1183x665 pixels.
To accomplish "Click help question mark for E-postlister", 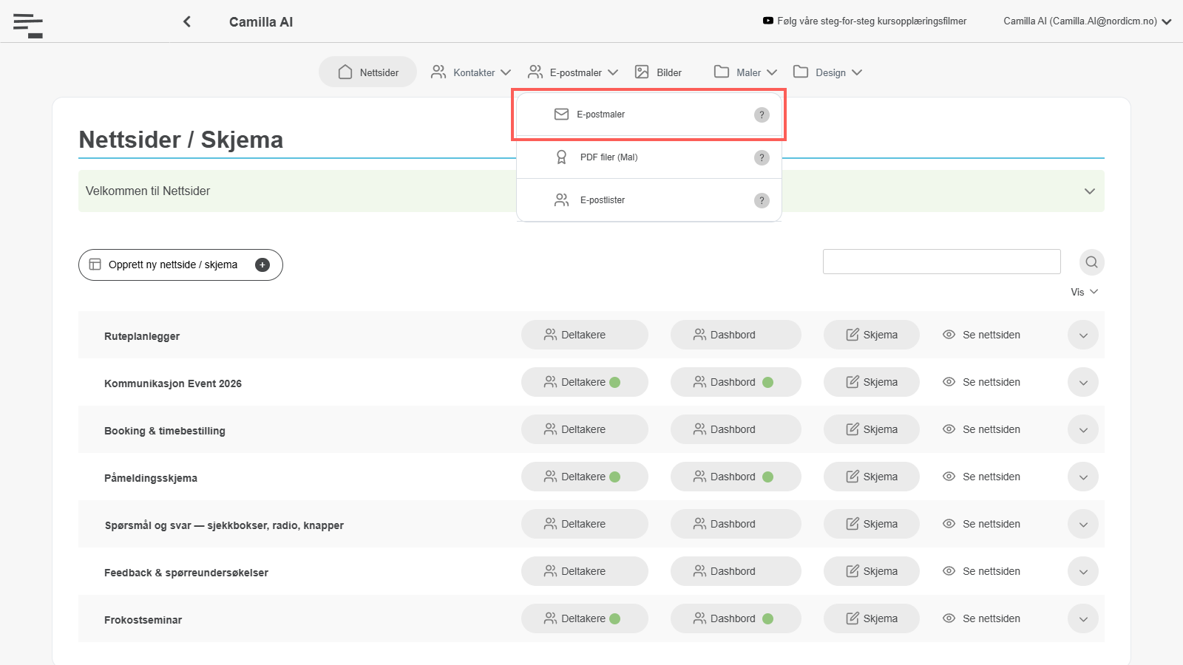I will (x=762, y=200).
